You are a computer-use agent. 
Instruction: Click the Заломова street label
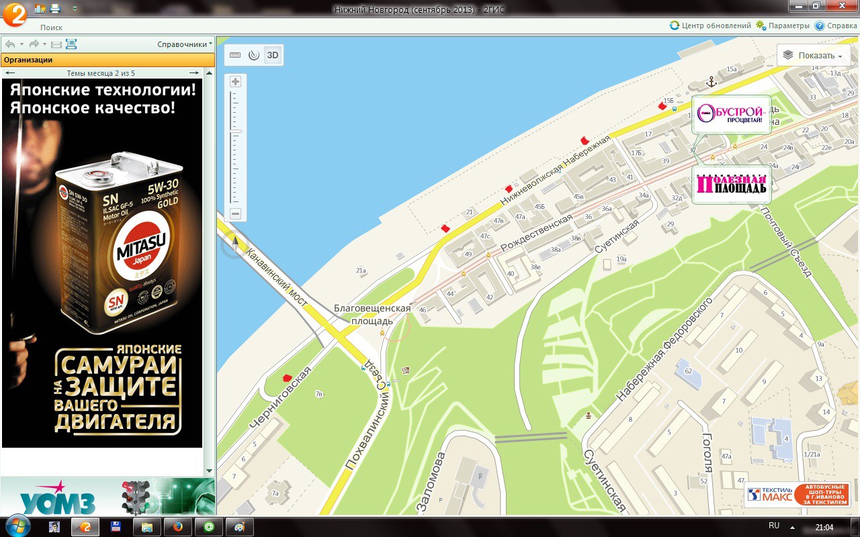431,483
